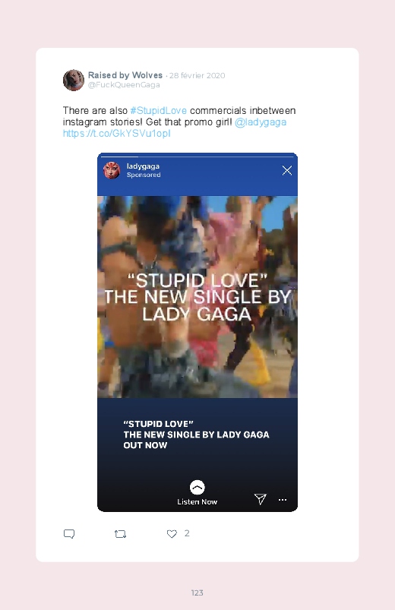Retweet using the retweet arrows icon
Viewport: 395px width, 610px height.
[x=120, y=534]
